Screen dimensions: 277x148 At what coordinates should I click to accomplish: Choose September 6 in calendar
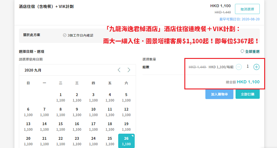point(28,112)
